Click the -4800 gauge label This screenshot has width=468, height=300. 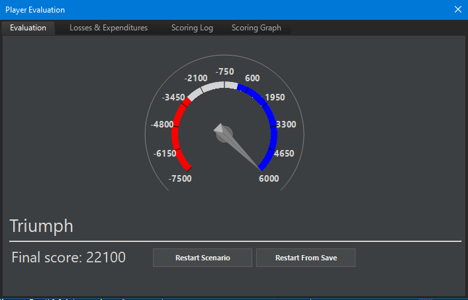pos(162,124)
